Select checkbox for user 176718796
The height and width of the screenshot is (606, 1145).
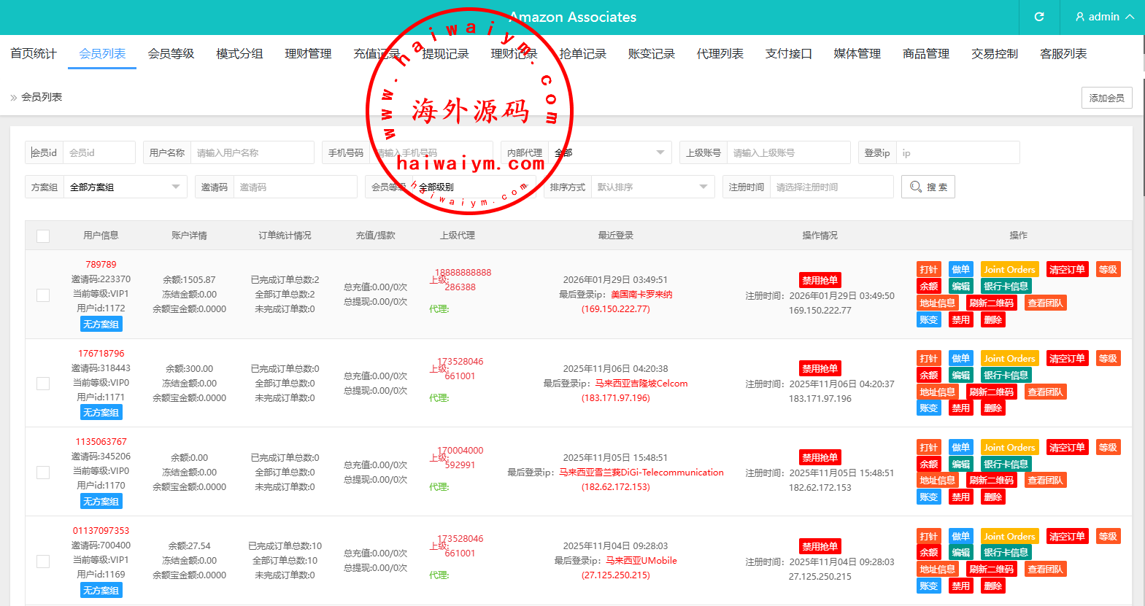[43, 384]
